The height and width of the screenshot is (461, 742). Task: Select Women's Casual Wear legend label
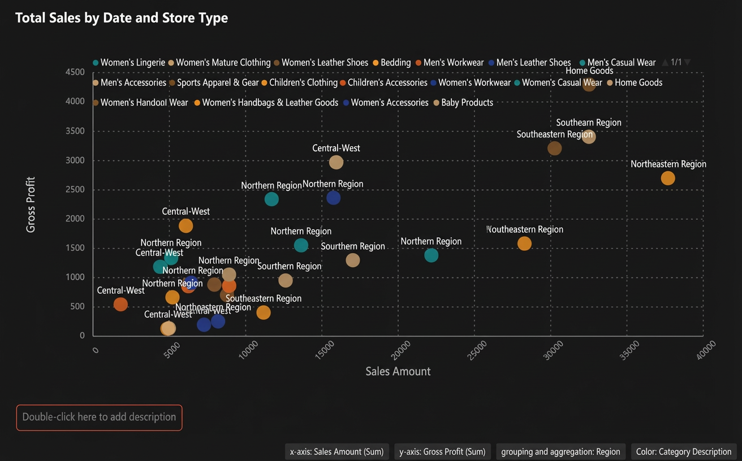pos(562,82)
